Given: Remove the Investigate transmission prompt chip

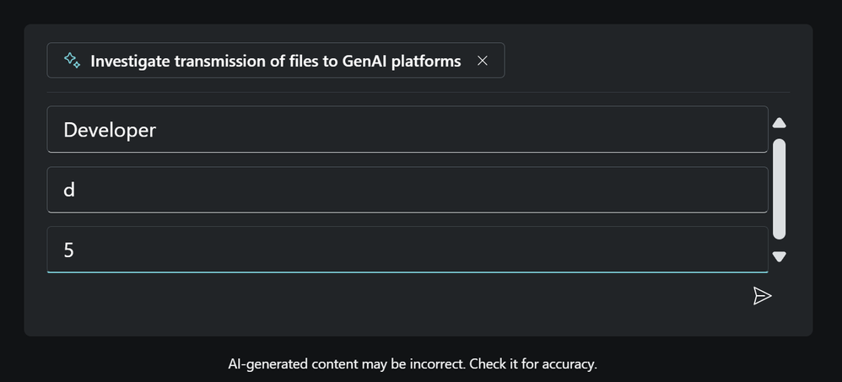Looking at the screenshot, I should (x=483, y=61).
